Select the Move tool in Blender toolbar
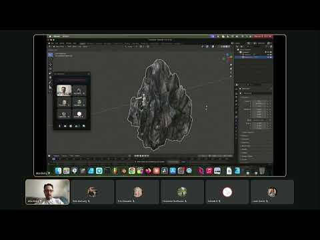Image resolution: width=320 pixels, height=240 pixels. 51,65
